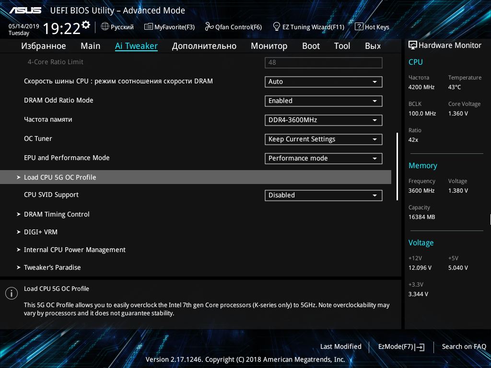The height and width of the screenshot is (368, 491).
Task: Open the memory frequency DDR4-3600MHz dropdown
Action: (x=324, y=120)
